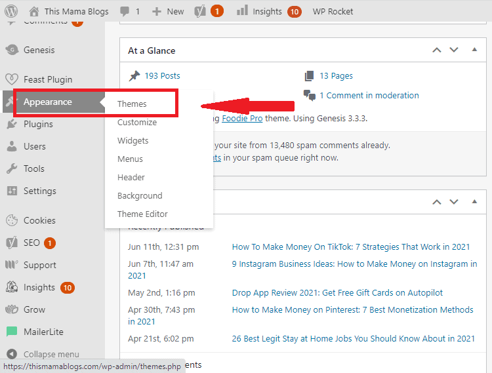Screen dimensions: 492x373
Task: Open Background in Appearance submenu
Action: click(x=140, y=195)
